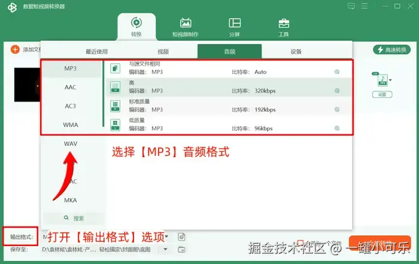Choose AC3 in the format list
The width and height of the screenshot is (419, 264).
point(70,106)
